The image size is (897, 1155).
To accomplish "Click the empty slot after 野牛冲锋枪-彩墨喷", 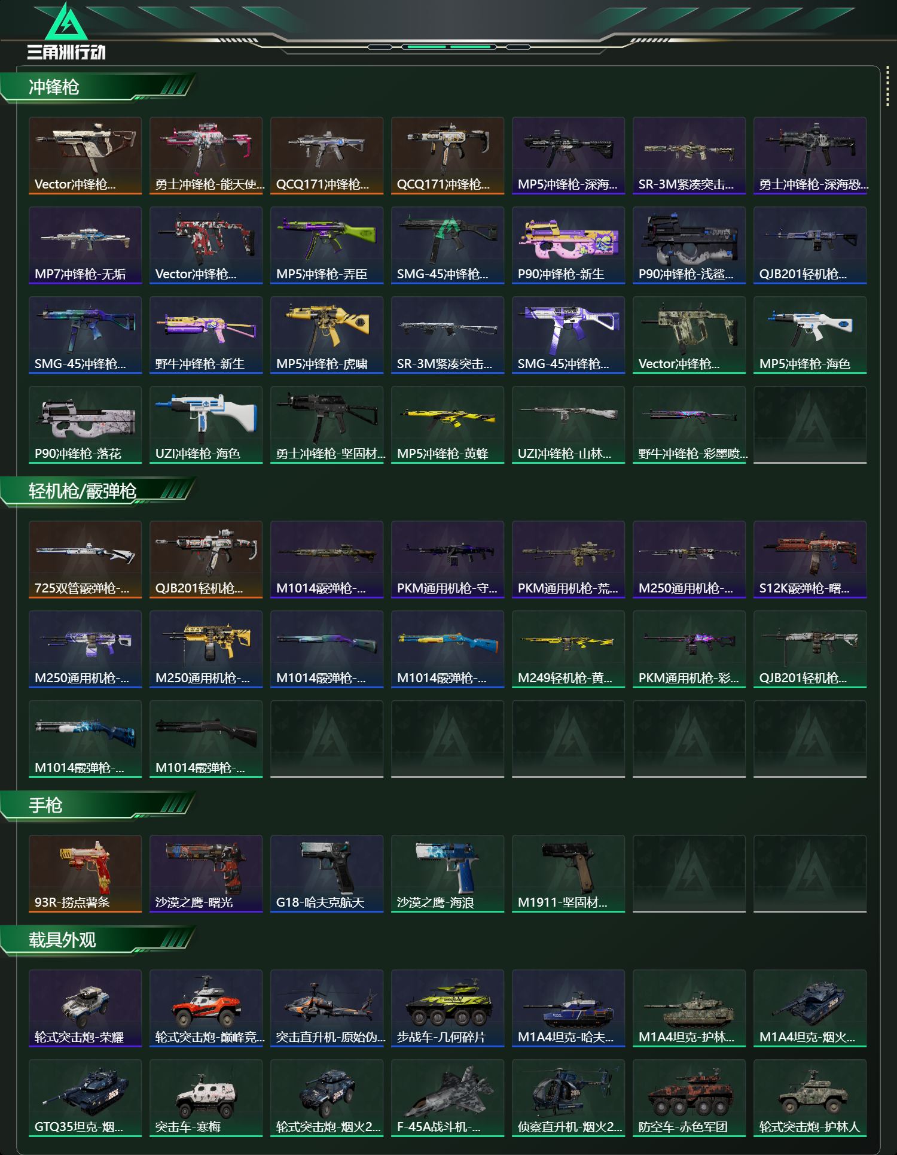I will (x=810, y=424).
